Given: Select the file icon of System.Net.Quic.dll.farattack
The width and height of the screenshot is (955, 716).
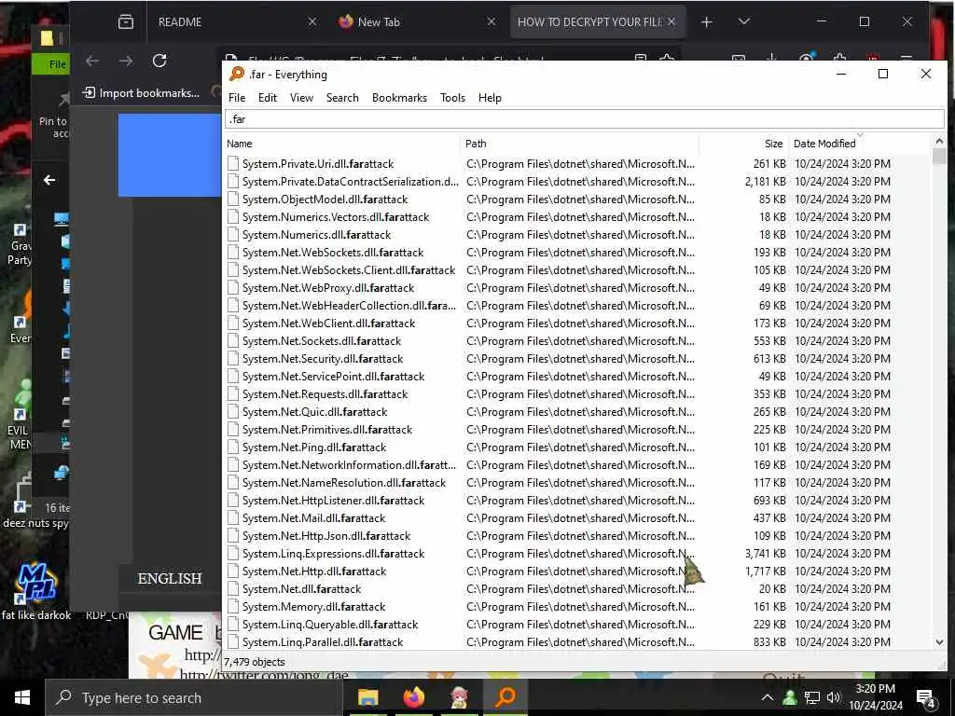Looking at the screenshot, I should tap(233, 411).
